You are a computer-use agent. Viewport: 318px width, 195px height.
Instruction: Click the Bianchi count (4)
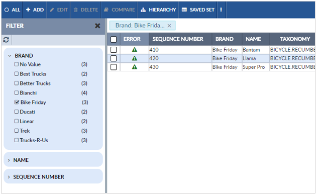(84, 93)
